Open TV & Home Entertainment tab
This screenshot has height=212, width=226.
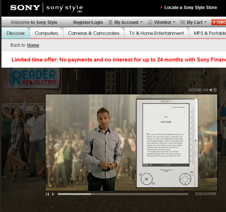click(157, 33)
